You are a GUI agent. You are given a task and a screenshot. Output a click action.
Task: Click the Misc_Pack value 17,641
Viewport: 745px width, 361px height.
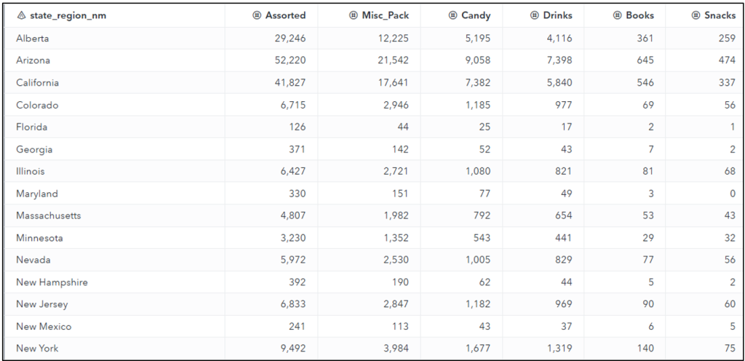(x=391, y=83)
